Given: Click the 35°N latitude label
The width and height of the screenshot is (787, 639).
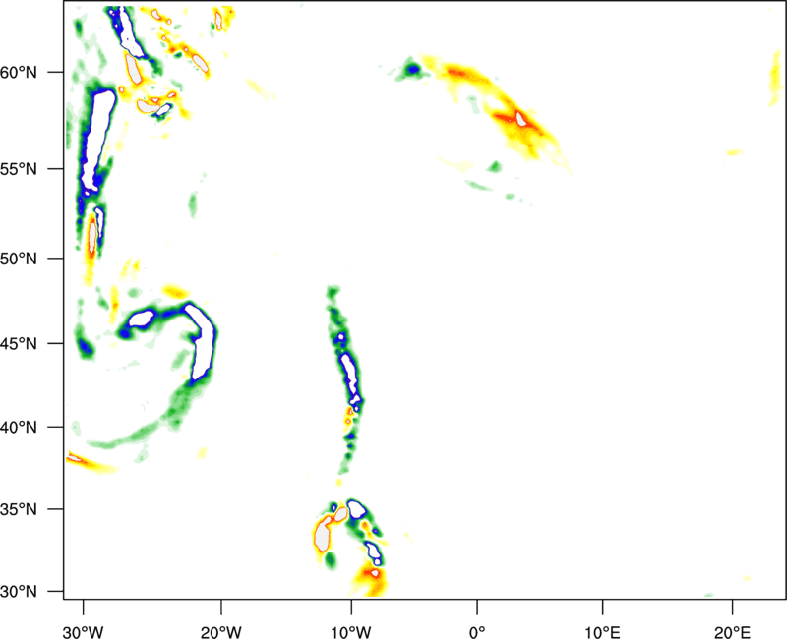Looking at the screenshot, I should click(x=19, y=509).
